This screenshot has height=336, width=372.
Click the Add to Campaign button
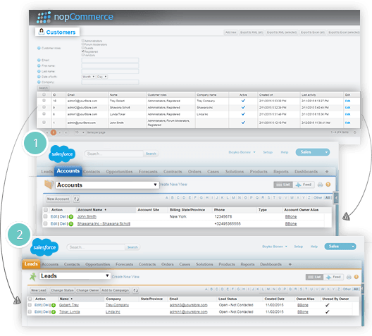(116, 290)
